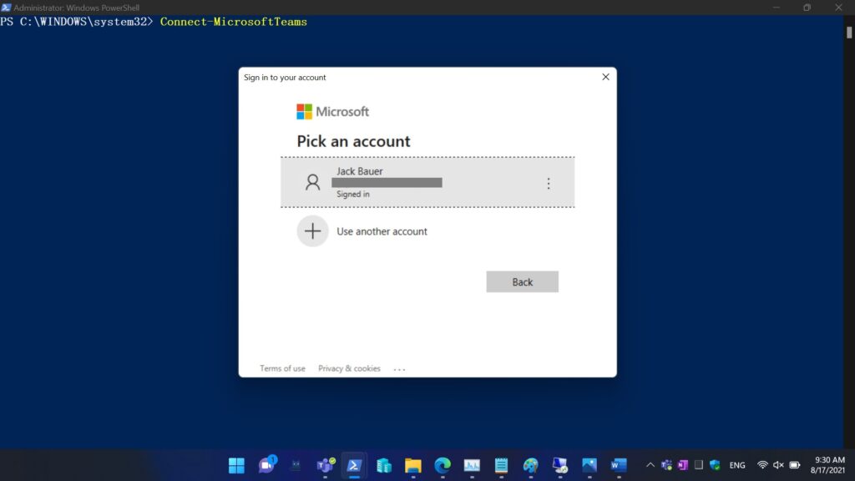The height and width of the screenshot is (481, 855).
Task: Open the Privacy & cookies link
Action: click(x=349, y=368)
